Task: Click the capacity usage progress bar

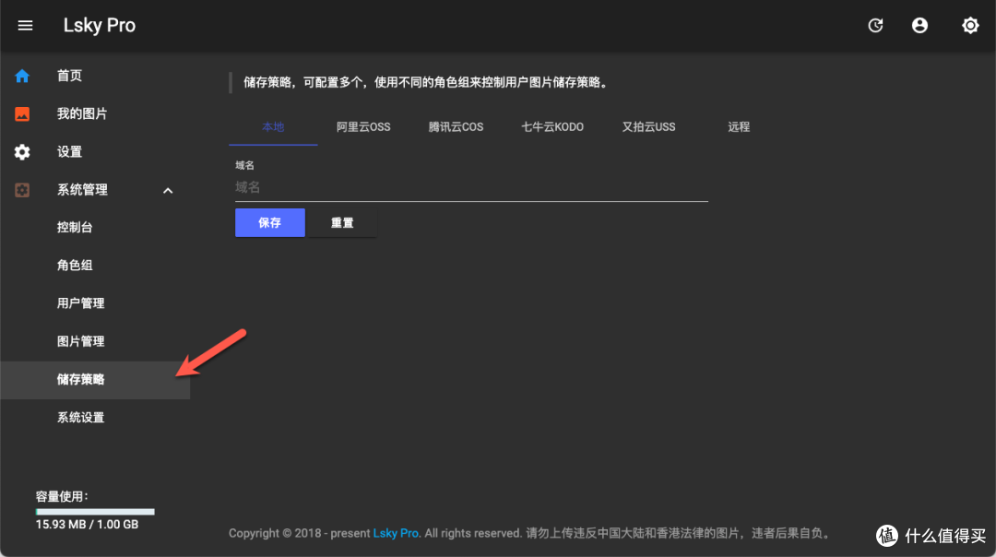Action: (x=95, y=512)
